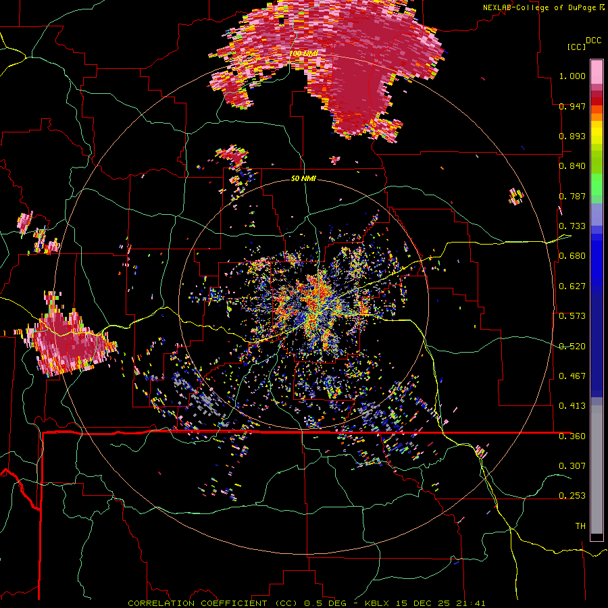Click the 15 DEC 25 date

tap(423, 603)
